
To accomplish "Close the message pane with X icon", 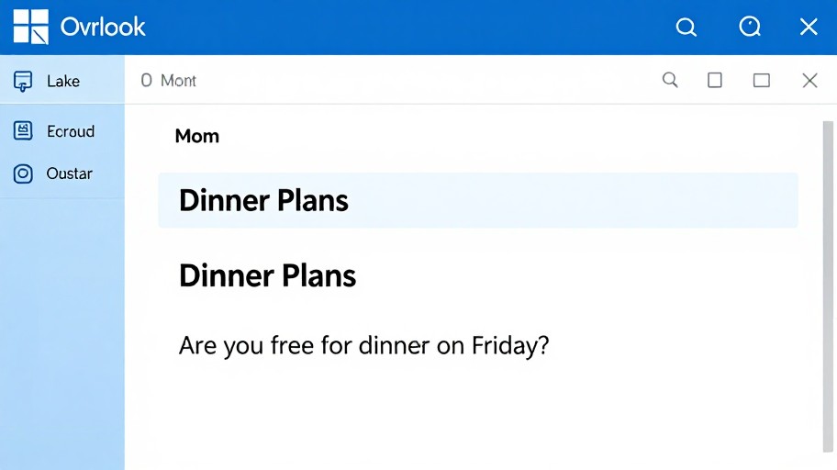I will pyautogui.click(x=809, y=81).
